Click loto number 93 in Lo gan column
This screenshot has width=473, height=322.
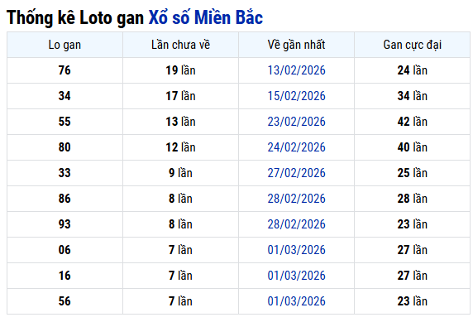tap(64, 224)
